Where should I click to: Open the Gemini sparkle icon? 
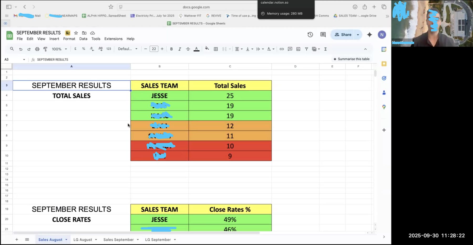(x=369, y=35)
